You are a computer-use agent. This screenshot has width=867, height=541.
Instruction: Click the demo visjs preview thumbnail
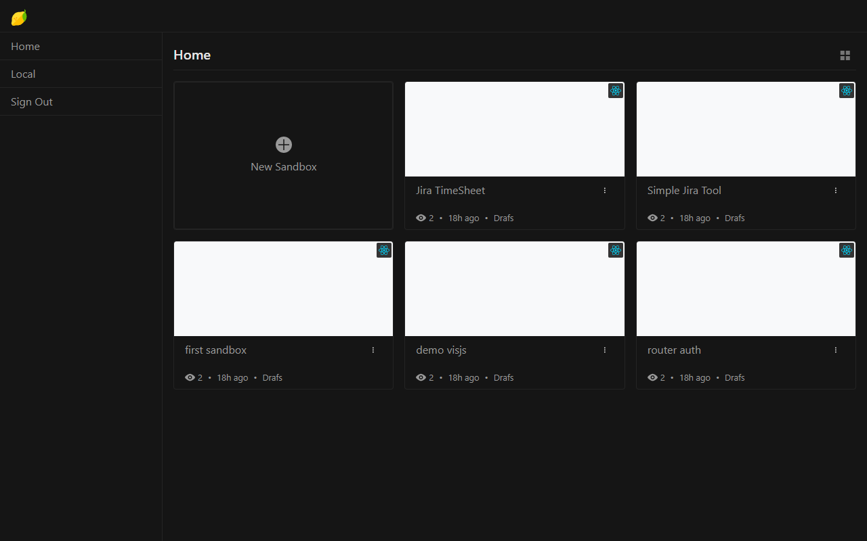click(515, 289)
